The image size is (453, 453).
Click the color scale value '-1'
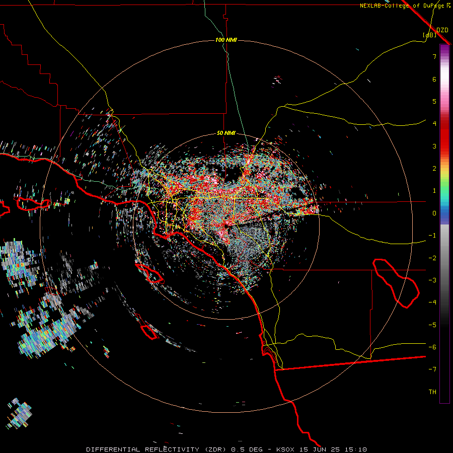(432, 236)
